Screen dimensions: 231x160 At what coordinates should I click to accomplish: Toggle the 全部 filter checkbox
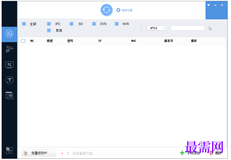click(24, 24)
